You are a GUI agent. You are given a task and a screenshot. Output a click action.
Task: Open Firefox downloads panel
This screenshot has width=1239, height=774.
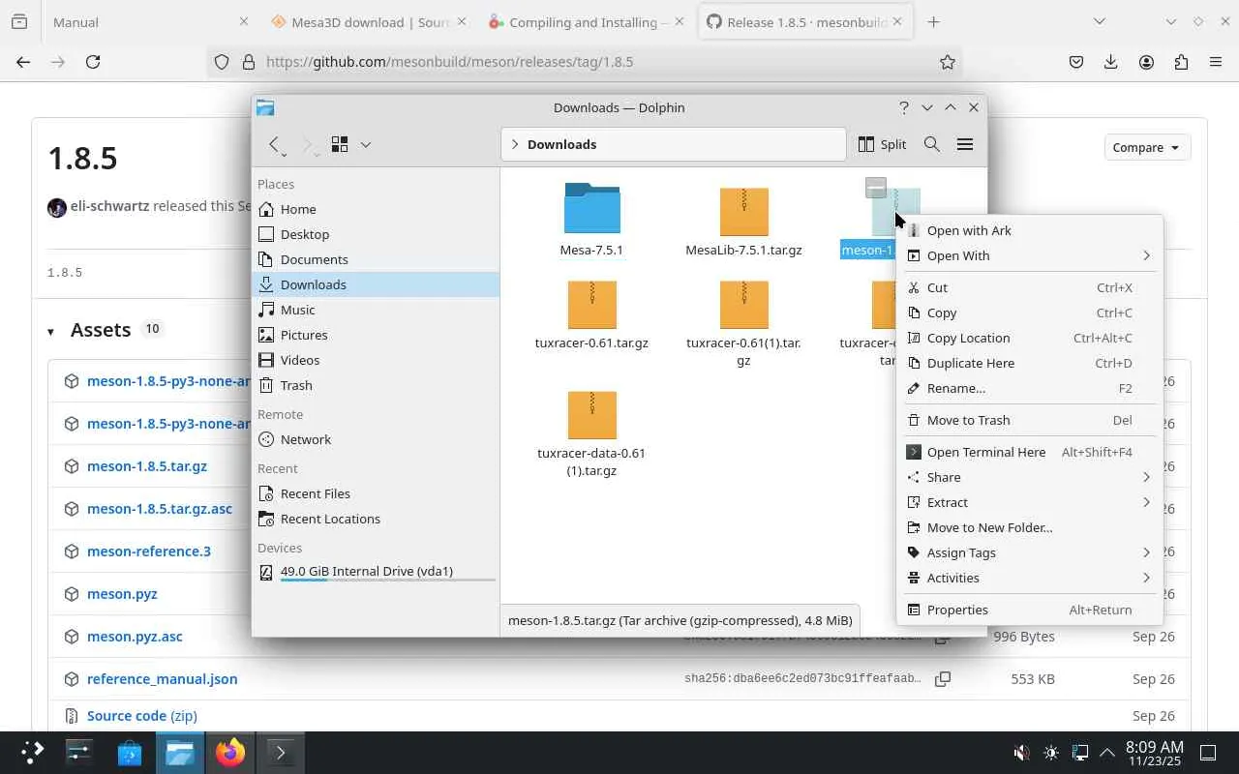[x=1111, y=62]
